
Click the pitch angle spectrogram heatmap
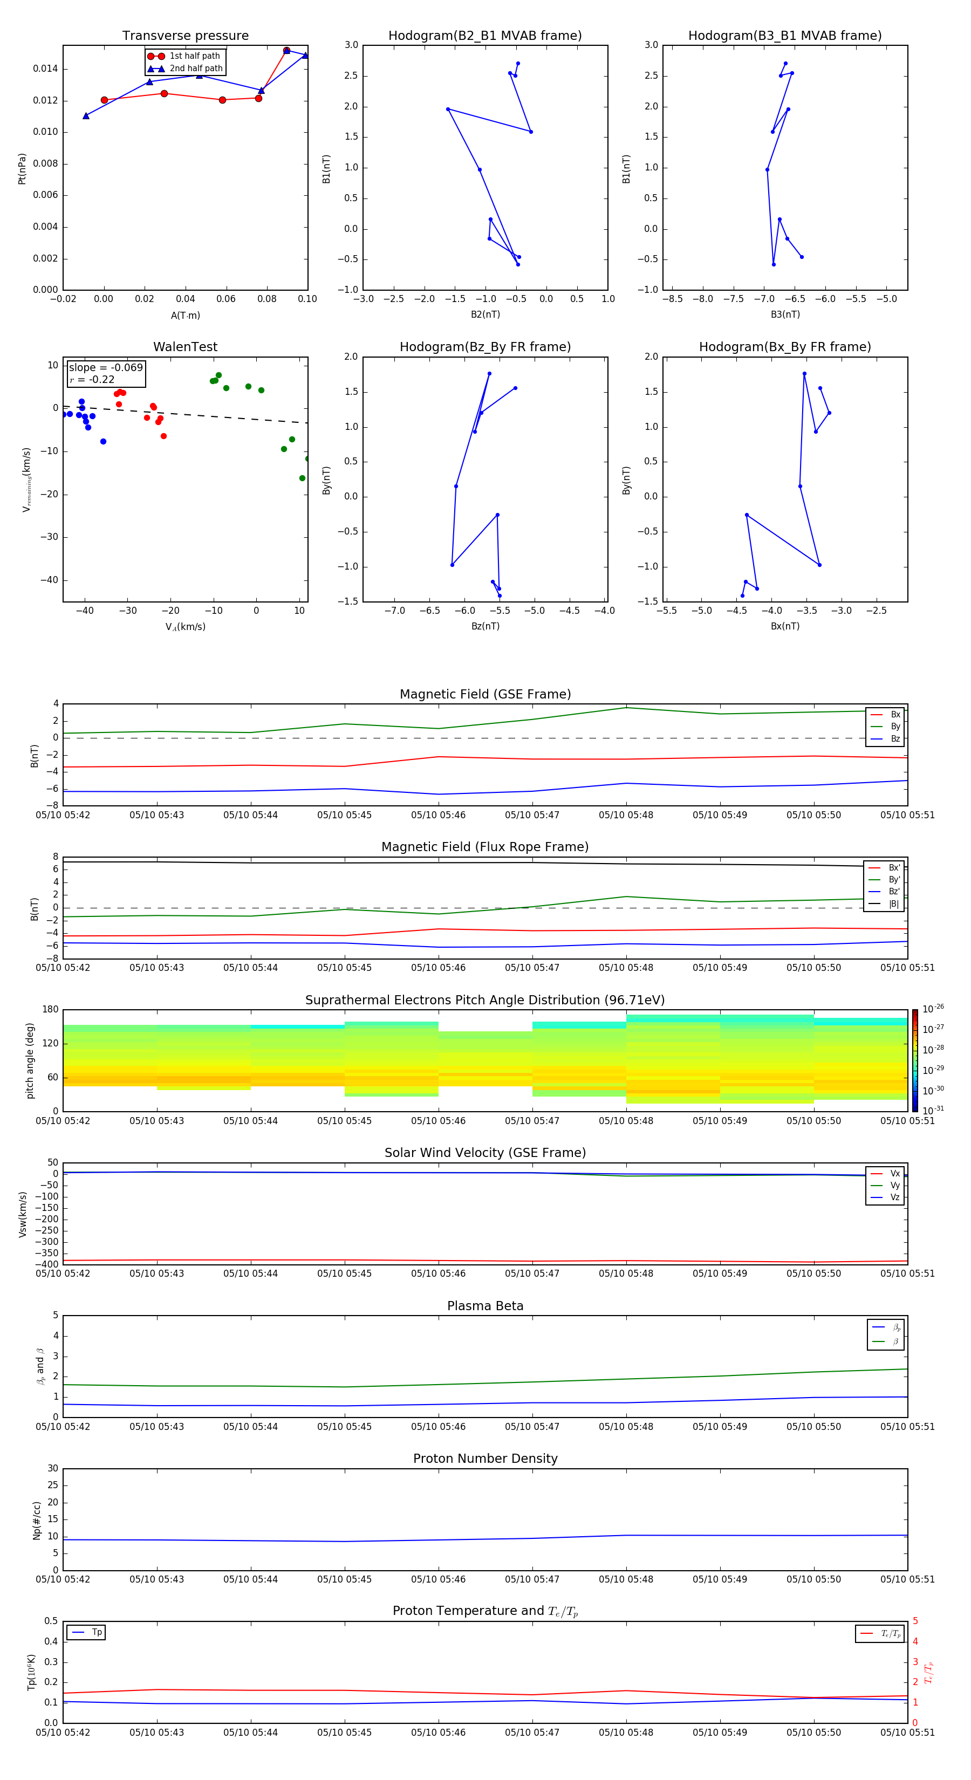tap(485, 1060)
